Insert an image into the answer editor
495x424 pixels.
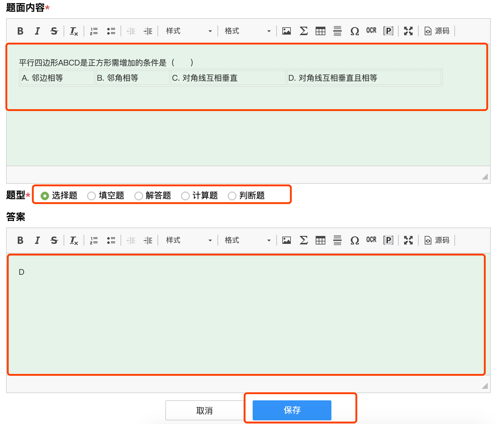point(286,240)
